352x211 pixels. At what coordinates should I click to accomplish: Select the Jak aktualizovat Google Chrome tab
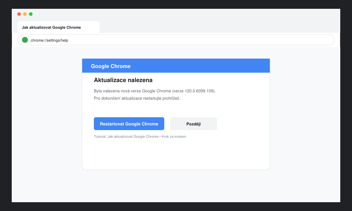[x=59, y=27]
